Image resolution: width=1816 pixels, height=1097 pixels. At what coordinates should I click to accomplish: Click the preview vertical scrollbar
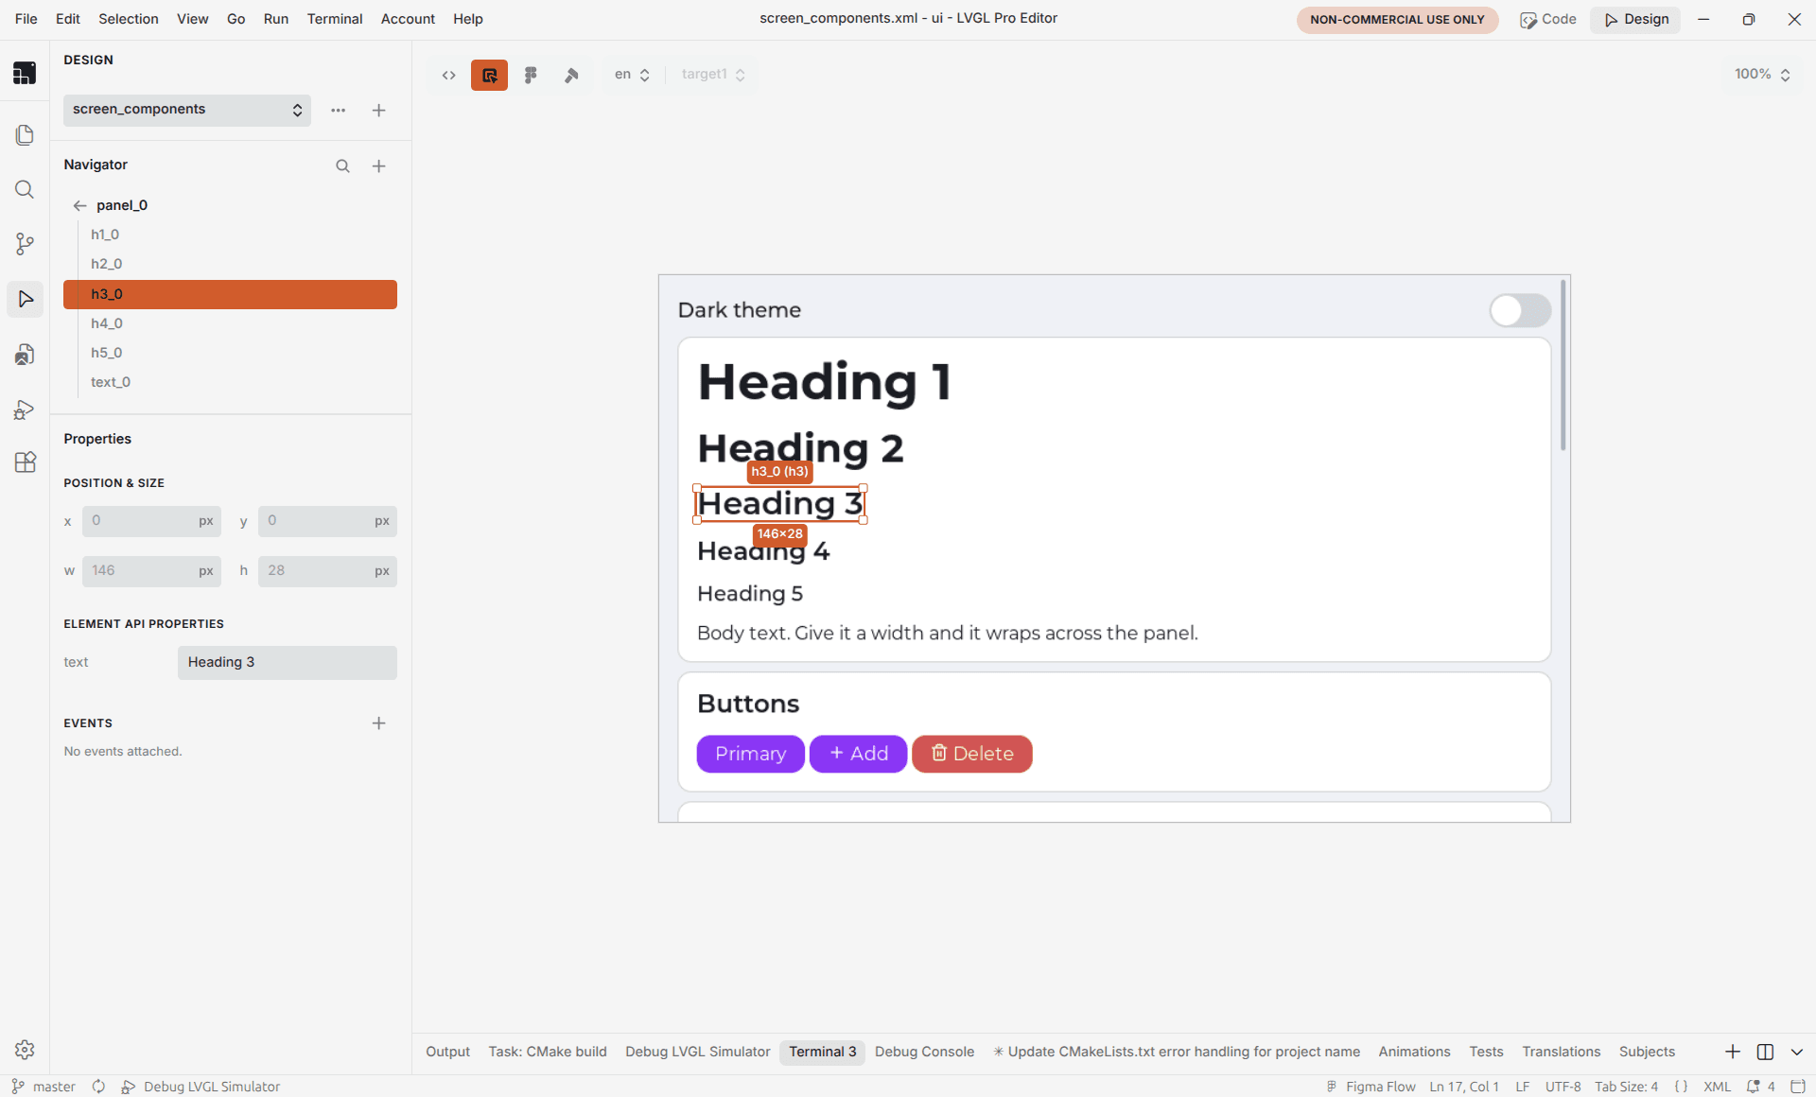(1563, 365)
